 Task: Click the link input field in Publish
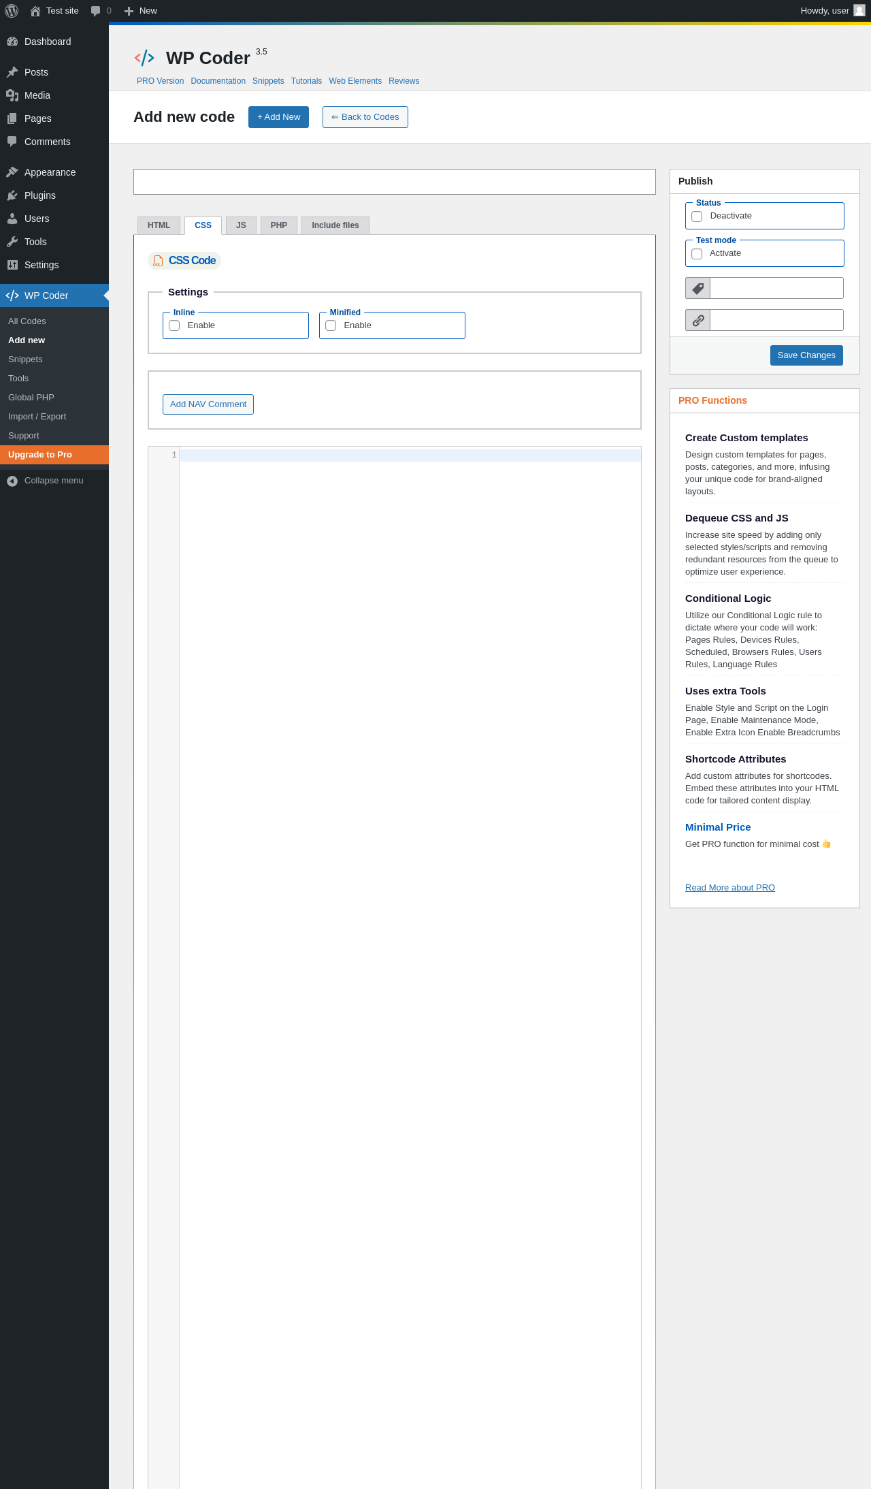[x=776, y=320]
